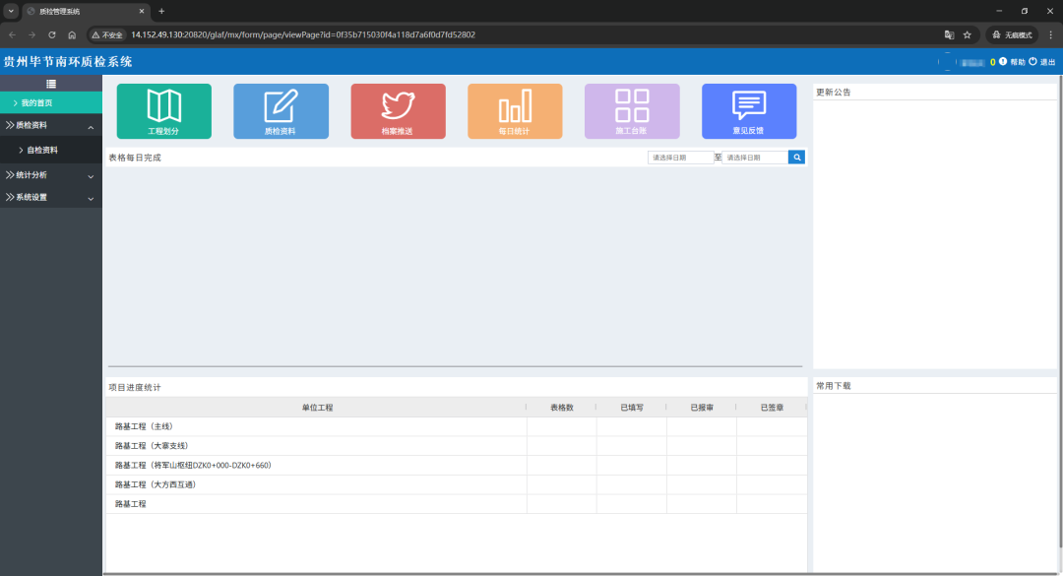Open the 施工台账 grid tile
Viewport: 1063px width, 576px height.
click(x=632, y=111)
